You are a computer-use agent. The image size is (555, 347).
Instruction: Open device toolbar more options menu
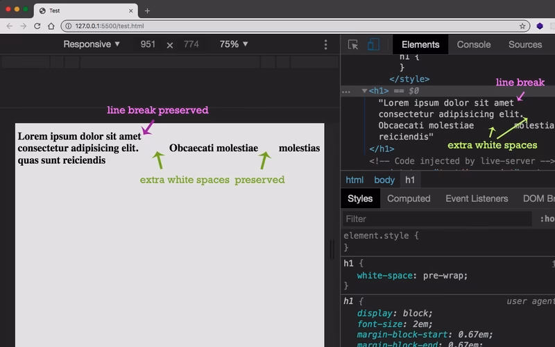325,44
